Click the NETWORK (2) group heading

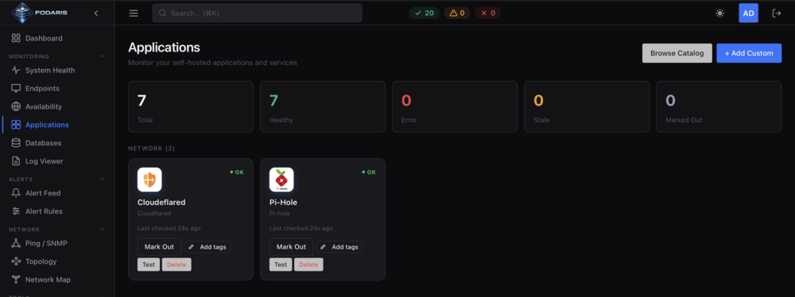pyautogui.click(x=152, y=148)
